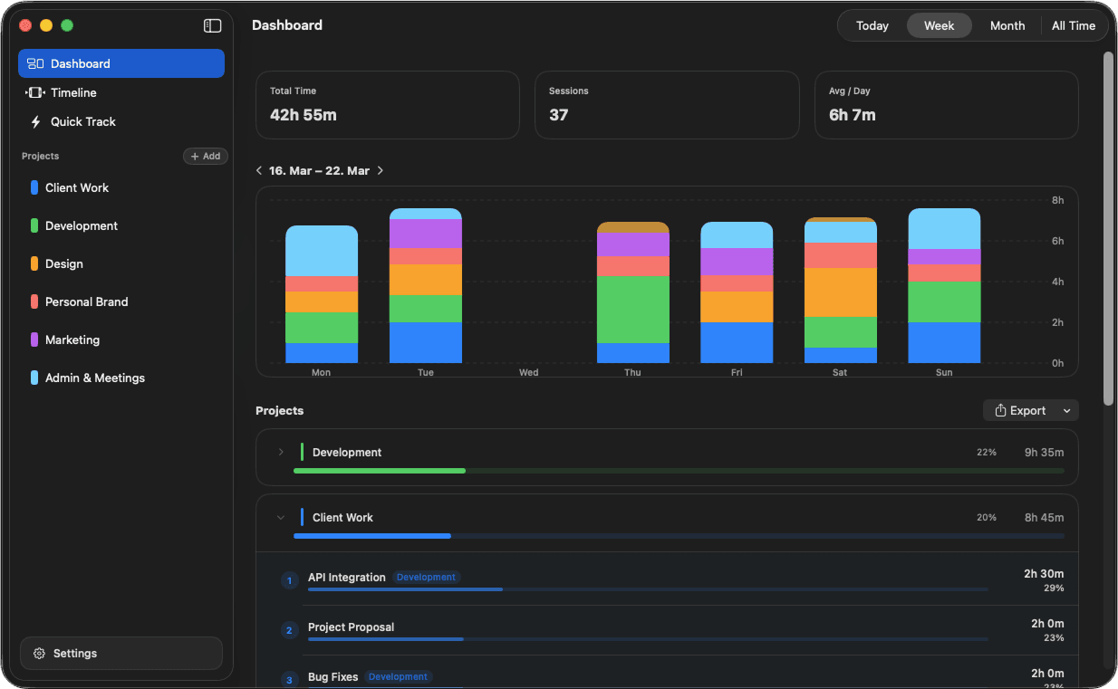Viewport: 1118px width, 689px height.
Task: Select the Dashboard icon in the sidebar
Action: click(x=36, y=63)
